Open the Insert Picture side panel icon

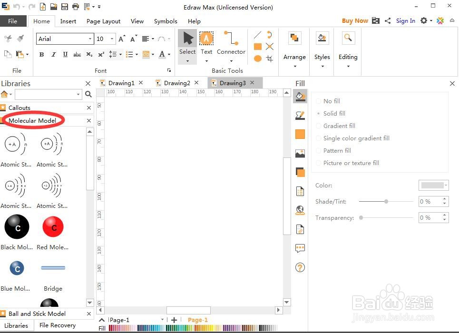point(300,153)
